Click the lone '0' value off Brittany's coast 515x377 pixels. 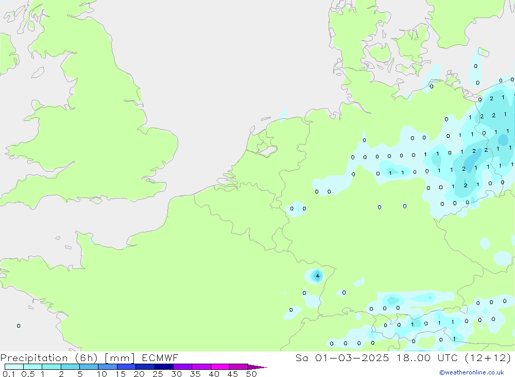pos(19,326)
